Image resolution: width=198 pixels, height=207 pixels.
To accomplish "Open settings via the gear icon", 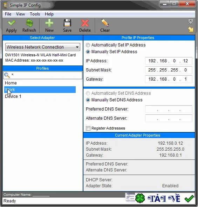I will click(191, 21).
